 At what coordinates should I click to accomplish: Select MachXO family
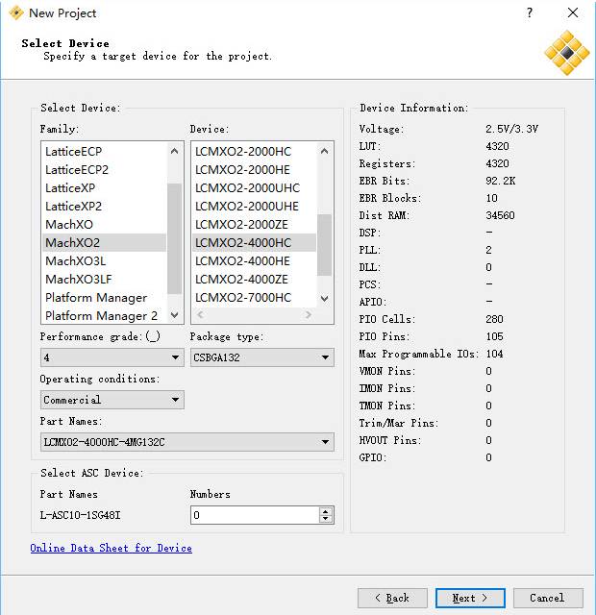pos(104,224)
